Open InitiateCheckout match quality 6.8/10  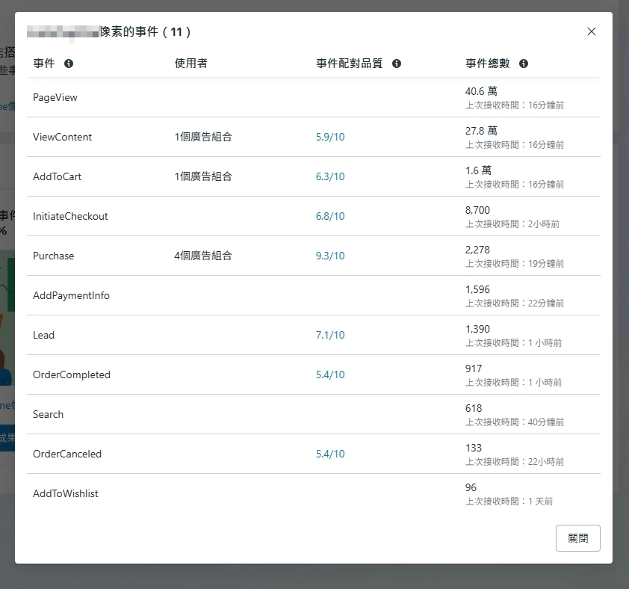(330, 217)
